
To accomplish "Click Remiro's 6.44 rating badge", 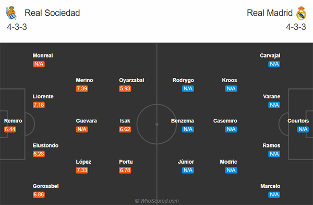I will click(10, 129).
